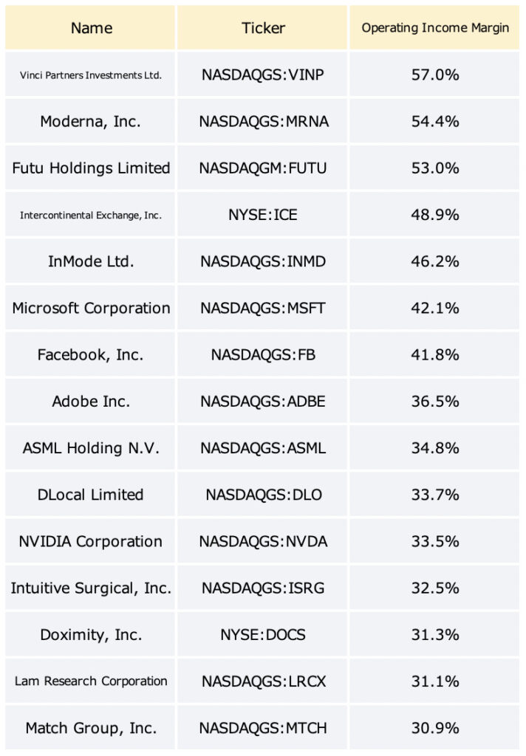Screen dimensions: 526x756
Task: Click the NASDAQGS:FB ticker cell
Action: tap(262, 355)
